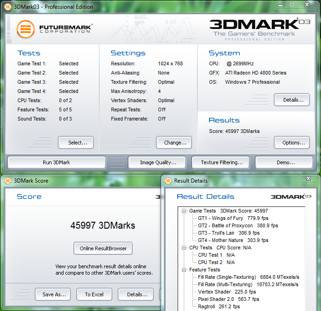The image size is (321, 311).
Task: Minimize the 3DMark03 main window
Action: [x=280, y=5]
